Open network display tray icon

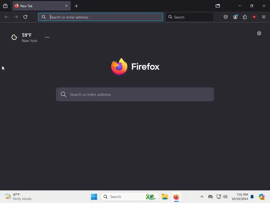pos(219,197)
